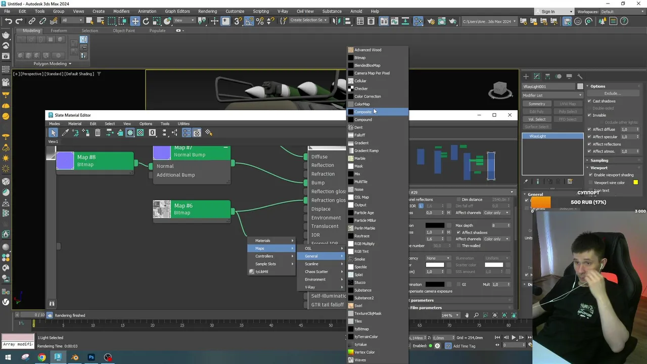The height and width of the screenshot is (364, 647).
Task: Open Photoshop from the Windows taskbar
Action: (91, 357)
